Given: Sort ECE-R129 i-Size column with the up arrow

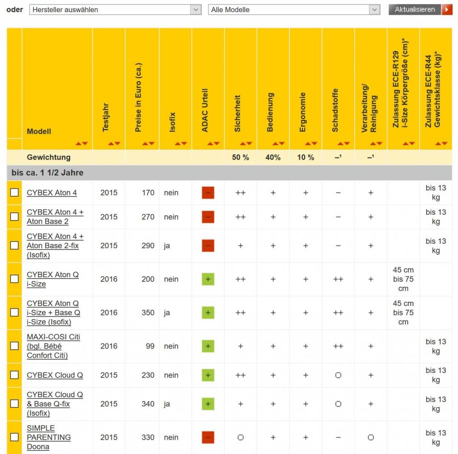Looking at the screenshot, I should point(406,144).
